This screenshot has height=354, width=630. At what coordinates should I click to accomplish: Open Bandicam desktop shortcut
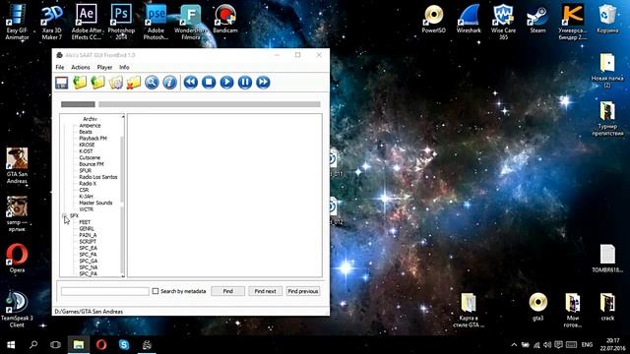point(225,19)
